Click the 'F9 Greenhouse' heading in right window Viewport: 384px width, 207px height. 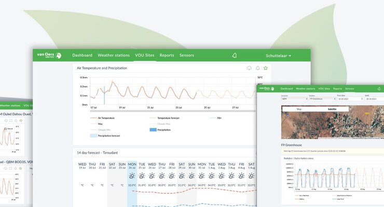click(x=292, y=145)
